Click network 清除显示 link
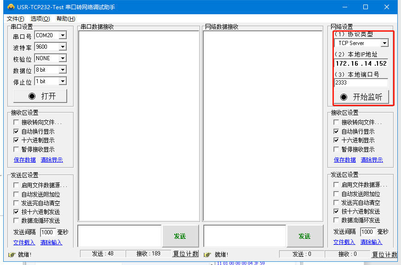Viewport: 401px width, 265px height. point(372,160)
